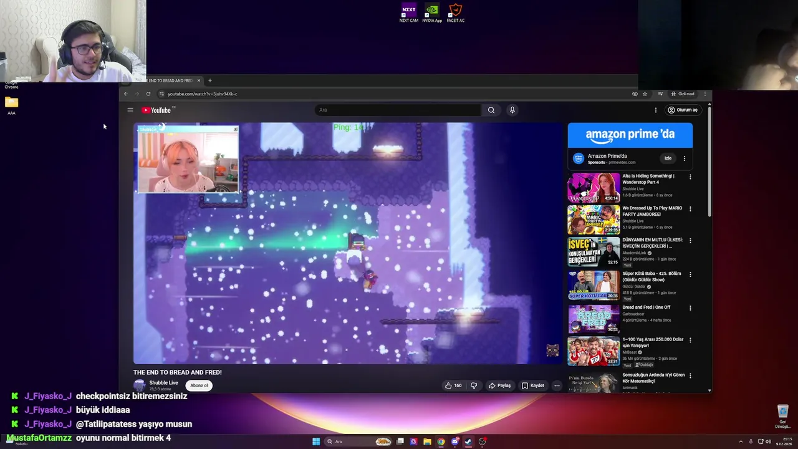This screenshot has width=798, height=449.
Task: Click the third-party cookies eye icon
Action: pyautogui.click(x=635, y=94)
